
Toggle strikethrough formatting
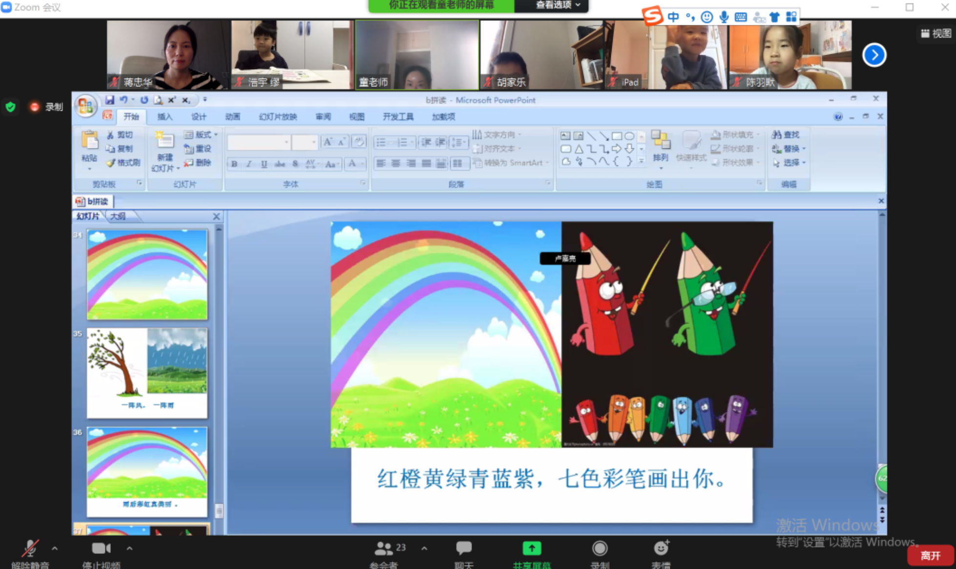coord(280,164)
